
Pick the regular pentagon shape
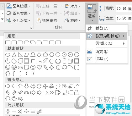point(45,55)
